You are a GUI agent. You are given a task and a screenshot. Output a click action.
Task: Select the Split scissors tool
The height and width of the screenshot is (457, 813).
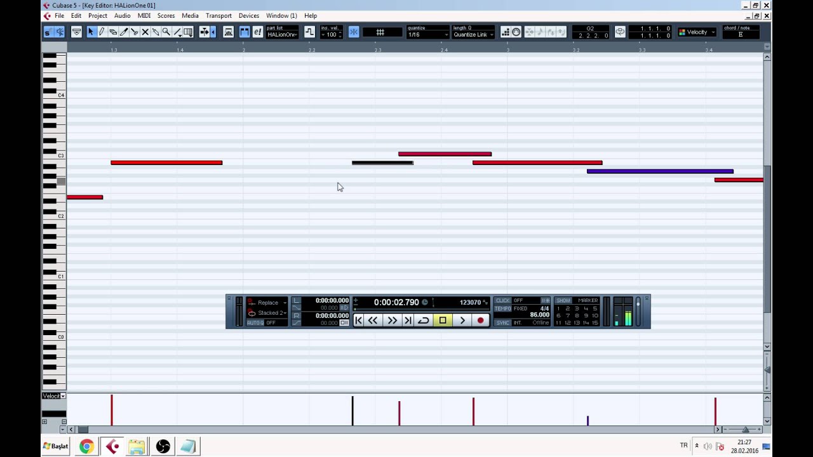(134, 32)
